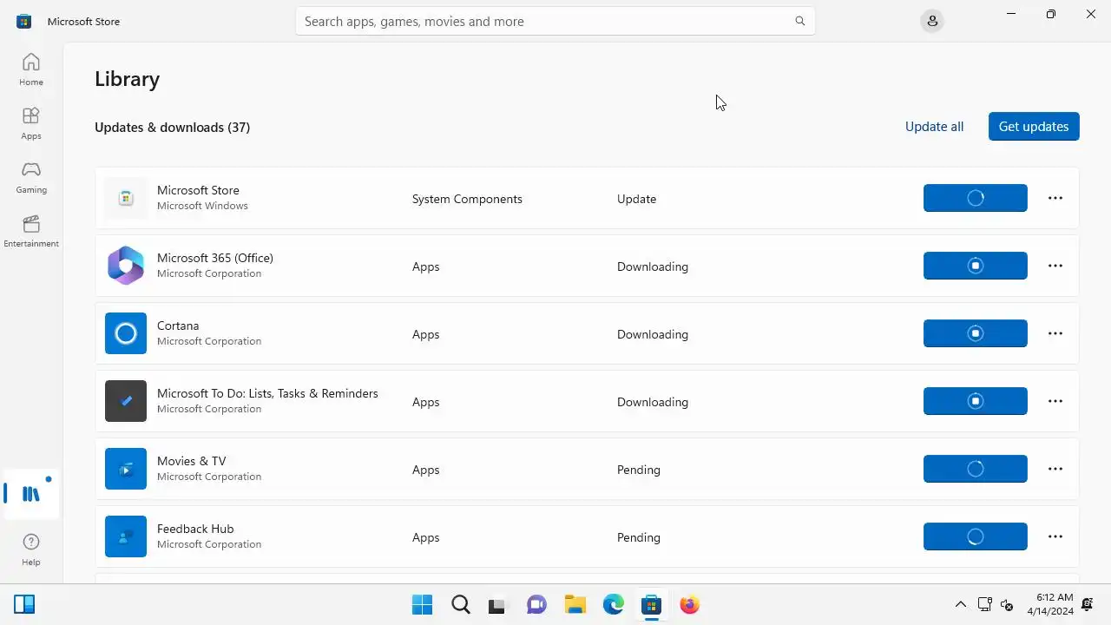Open the Windows Start menu
Viewport: 1111px width, 625px height.
click(422, 605)
